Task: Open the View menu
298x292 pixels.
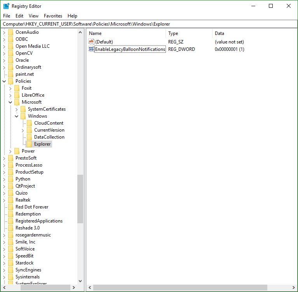Action: point(33,16)
